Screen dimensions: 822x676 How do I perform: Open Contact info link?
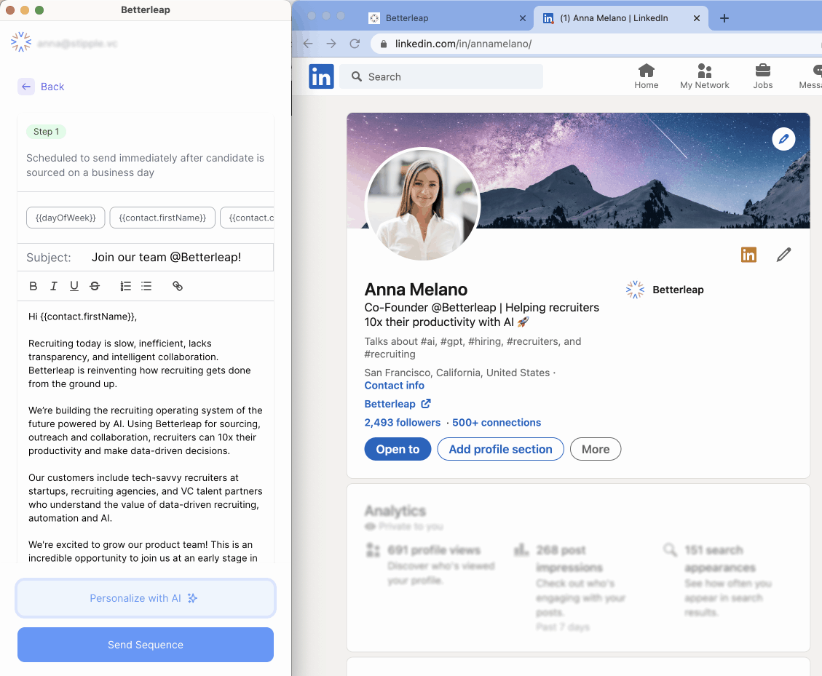[394, 385]
